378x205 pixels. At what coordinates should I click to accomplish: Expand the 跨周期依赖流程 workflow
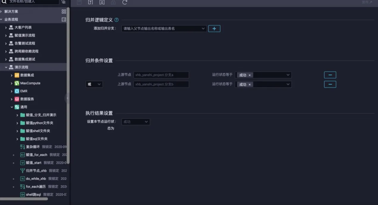tap(6, 51)
